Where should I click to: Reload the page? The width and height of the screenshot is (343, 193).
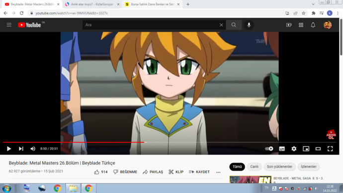point(21,13)
